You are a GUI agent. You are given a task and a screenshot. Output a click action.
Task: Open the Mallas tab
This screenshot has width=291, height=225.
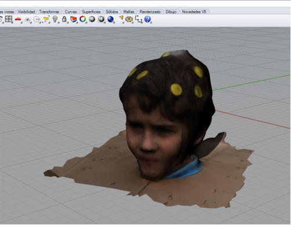129,12
